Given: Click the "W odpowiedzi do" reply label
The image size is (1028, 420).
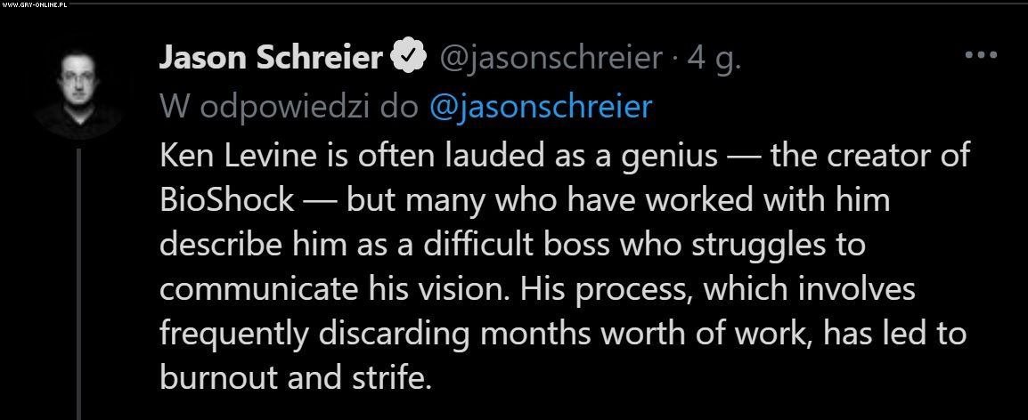Looking at the screenshot, I should click(x=290, y=107).
